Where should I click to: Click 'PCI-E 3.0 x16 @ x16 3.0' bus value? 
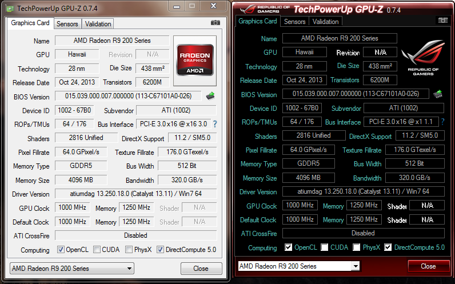coord(173,124)
